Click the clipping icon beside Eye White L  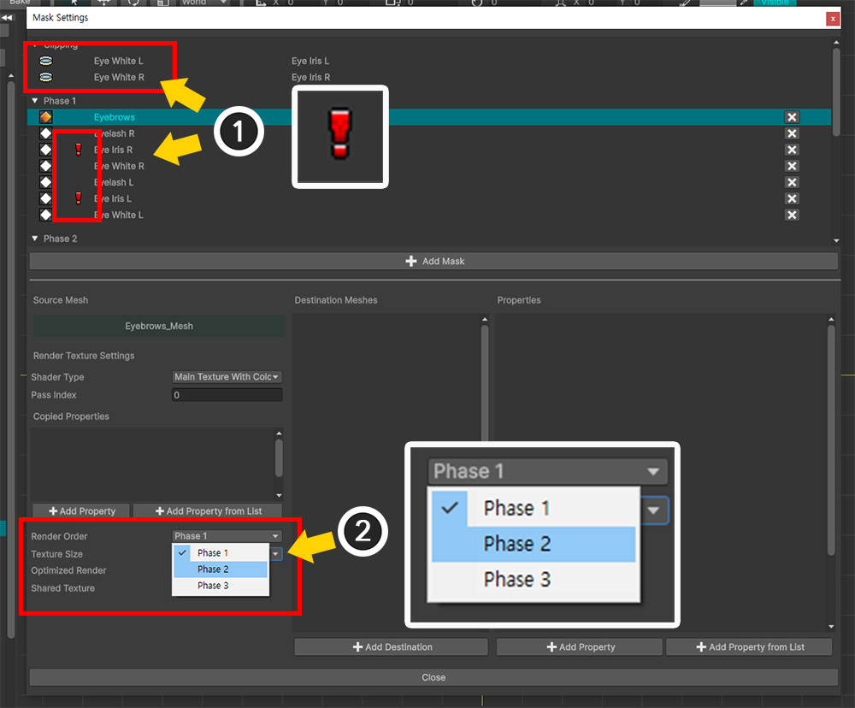[46, 62]
